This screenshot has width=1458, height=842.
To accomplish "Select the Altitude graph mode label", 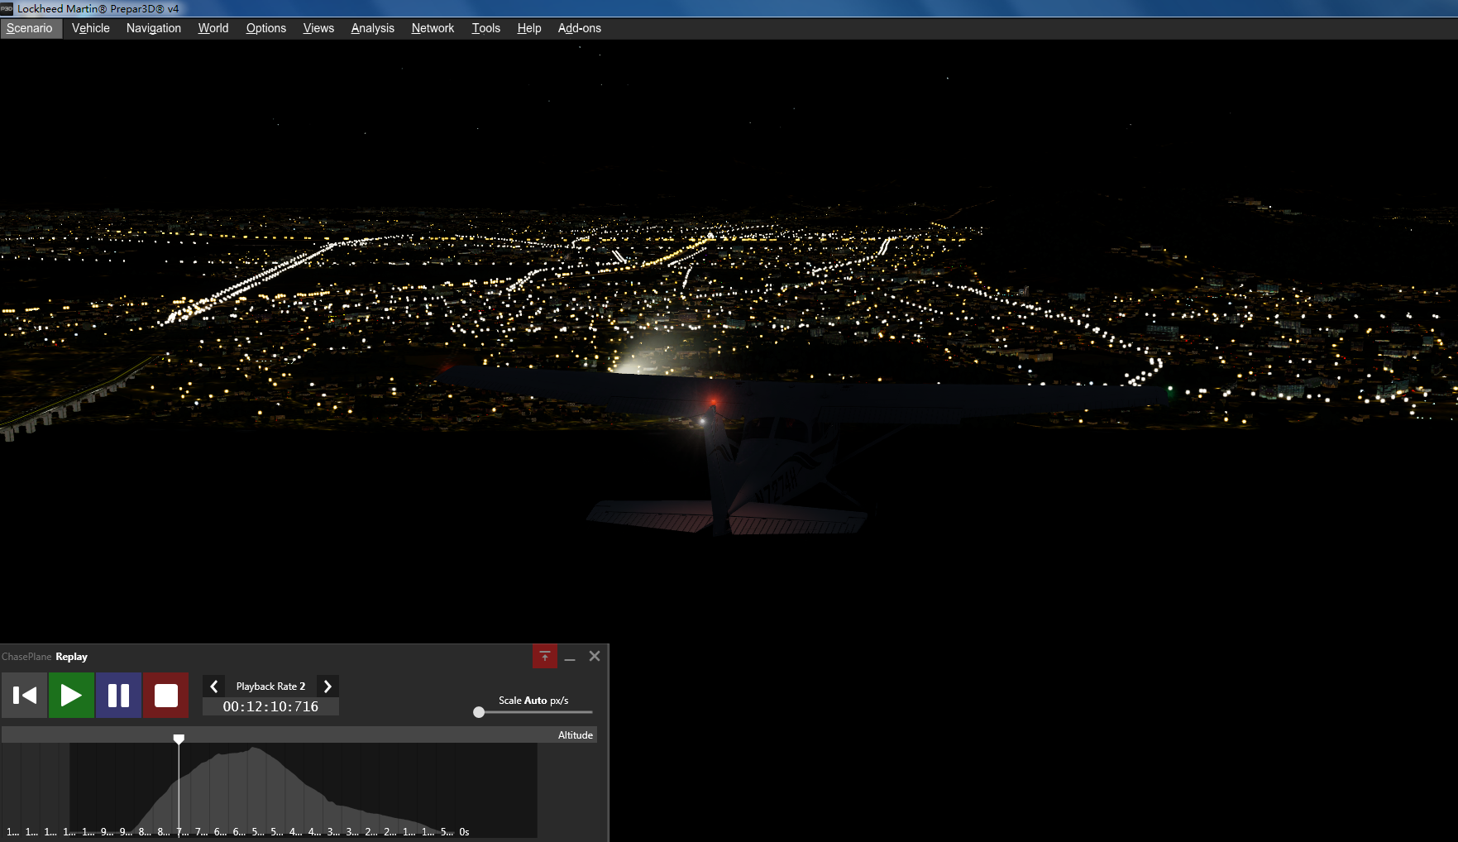I will 575,734.
